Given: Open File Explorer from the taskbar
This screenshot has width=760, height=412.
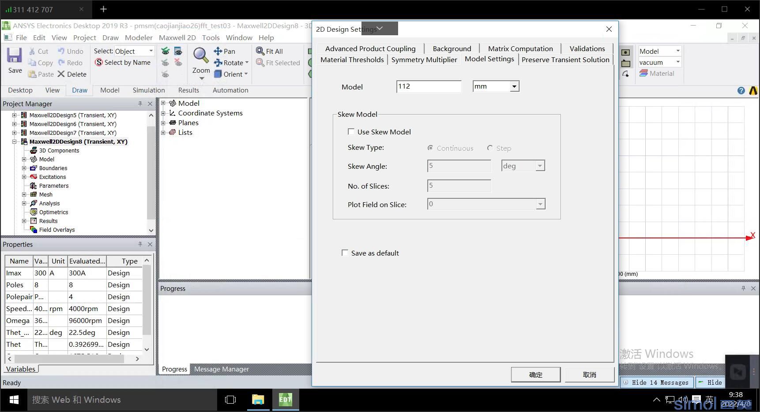Looking at the screenshot, I should click(258, 400).
